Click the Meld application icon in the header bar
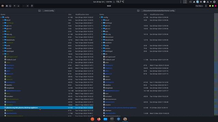 (2, 6)
